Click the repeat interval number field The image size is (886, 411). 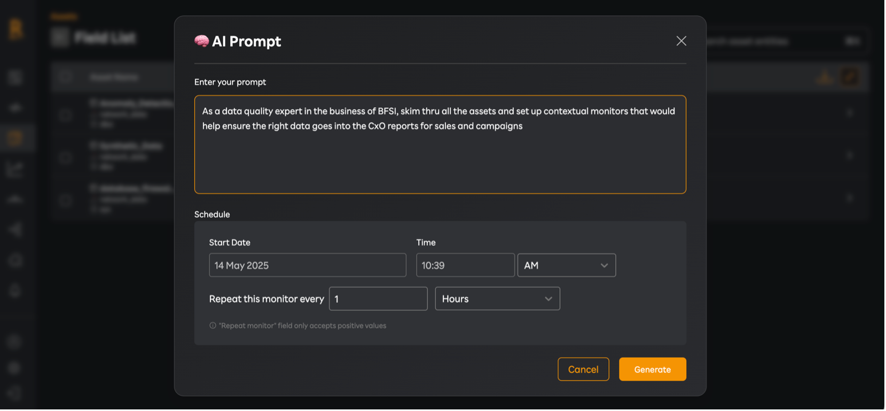(x=378, y=299)
